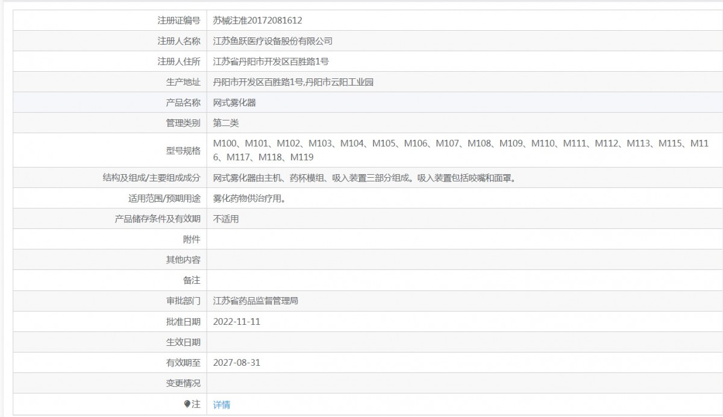
Task: Click the 备注 label
Action: pos(192,280)
